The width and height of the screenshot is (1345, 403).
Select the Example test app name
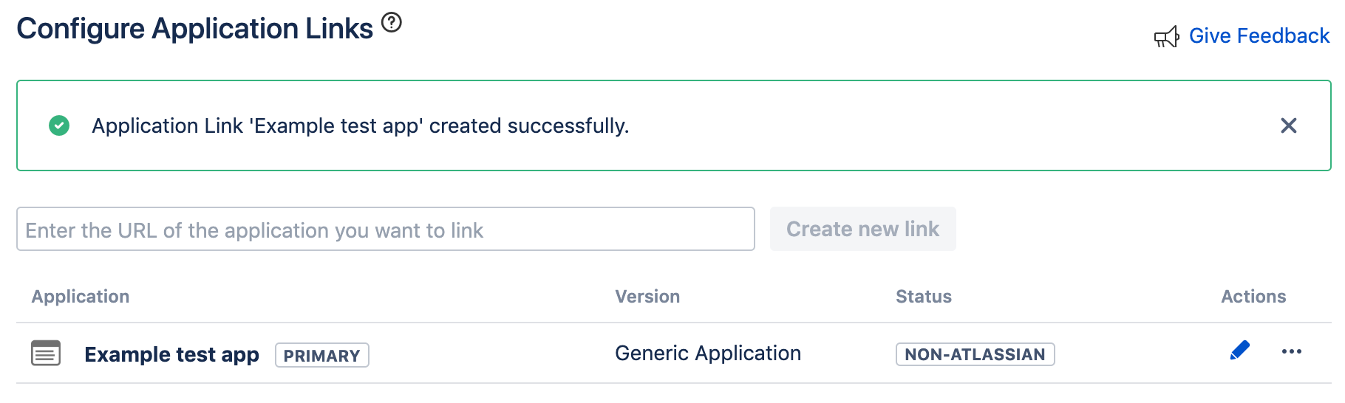point(171,354)
